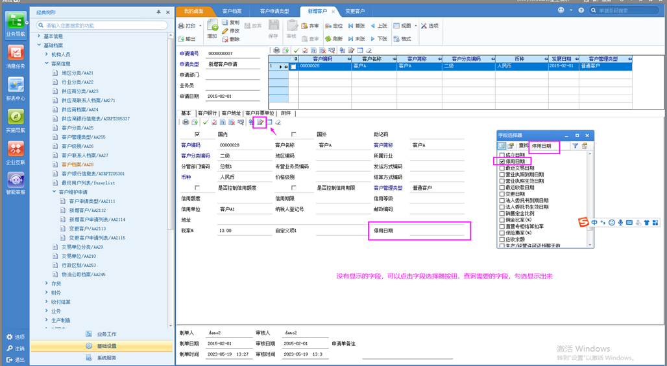The image size is (667, 366).
Task: Switch to the 客户申请类型 tab
Action: 274,12
